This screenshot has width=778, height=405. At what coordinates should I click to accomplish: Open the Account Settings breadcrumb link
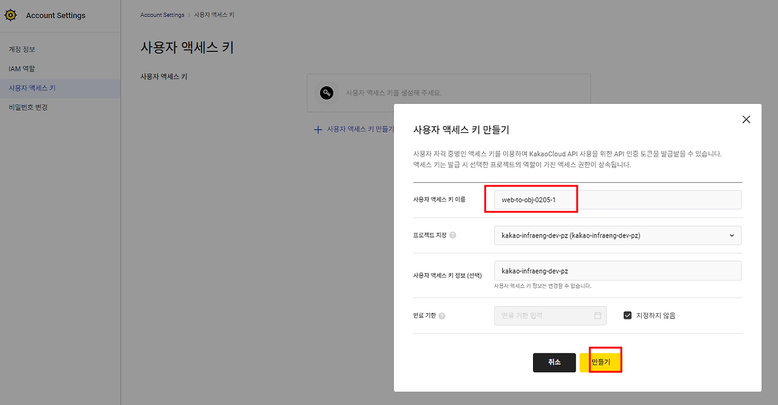[x=162, y=15]
